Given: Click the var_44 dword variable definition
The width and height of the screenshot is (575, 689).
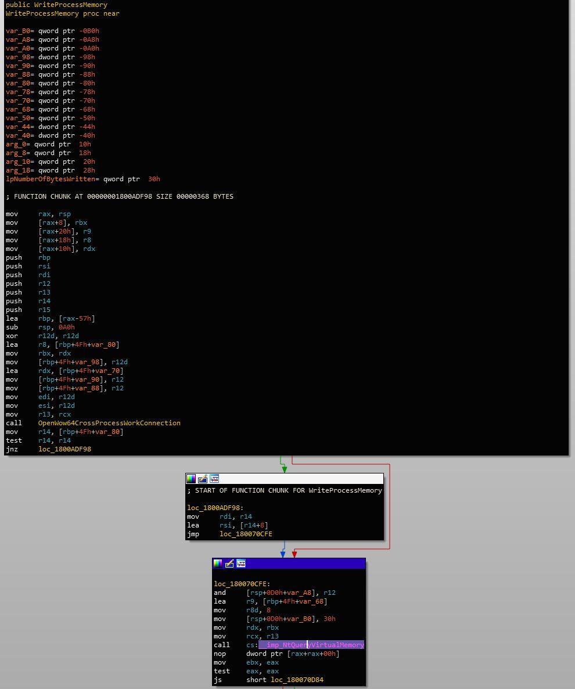Looking at the screenshot, I should click(51, 127).
